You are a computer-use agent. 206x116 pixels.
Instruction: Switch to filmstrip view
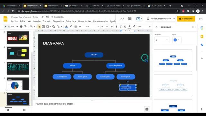tap(8, 110)
